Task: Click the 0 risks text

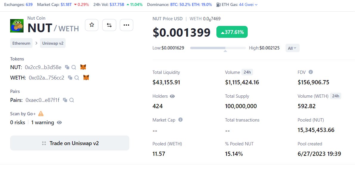Action: click(x=18, y=123)
